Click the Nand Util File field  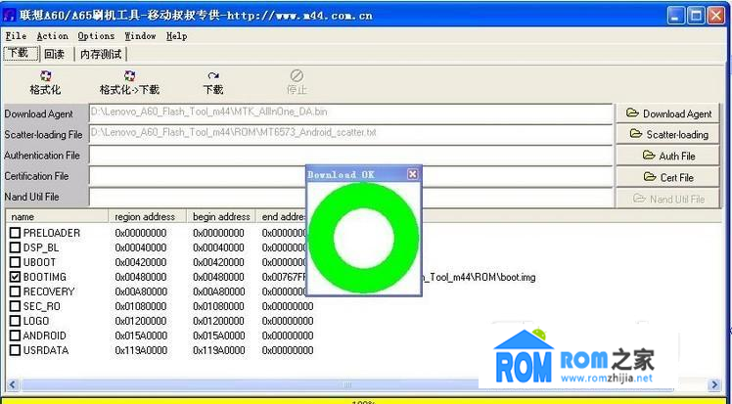[x=350, y=197]
